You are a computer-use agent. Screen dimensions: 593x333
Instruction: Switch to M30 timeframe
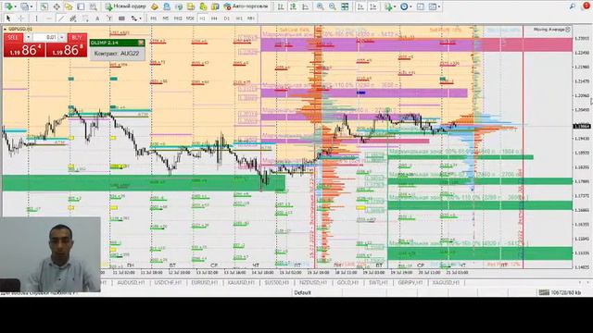190,18
